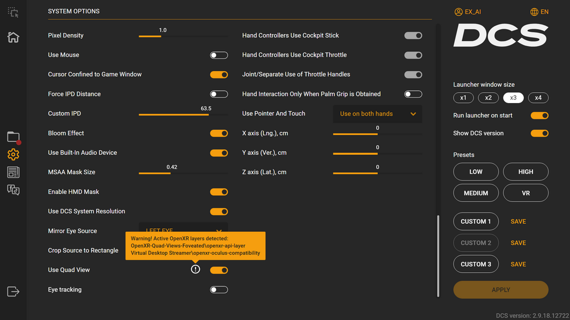This screenshot has height=320, width=570.
Task: Select the x4 launcher window size
Action: pyautogui.click(x=538, y=98)
